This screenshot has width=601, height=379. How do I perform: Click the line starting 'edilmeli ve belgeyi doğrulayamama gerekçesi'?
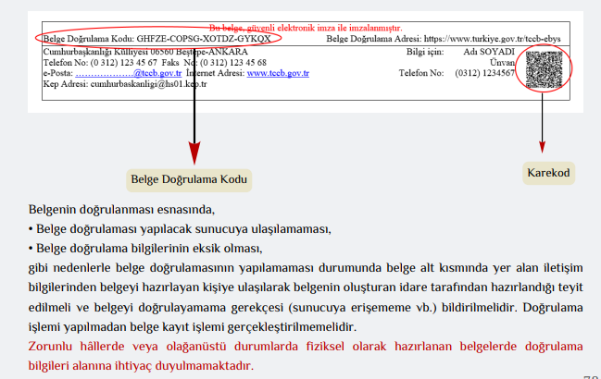[x=306, y=308]
